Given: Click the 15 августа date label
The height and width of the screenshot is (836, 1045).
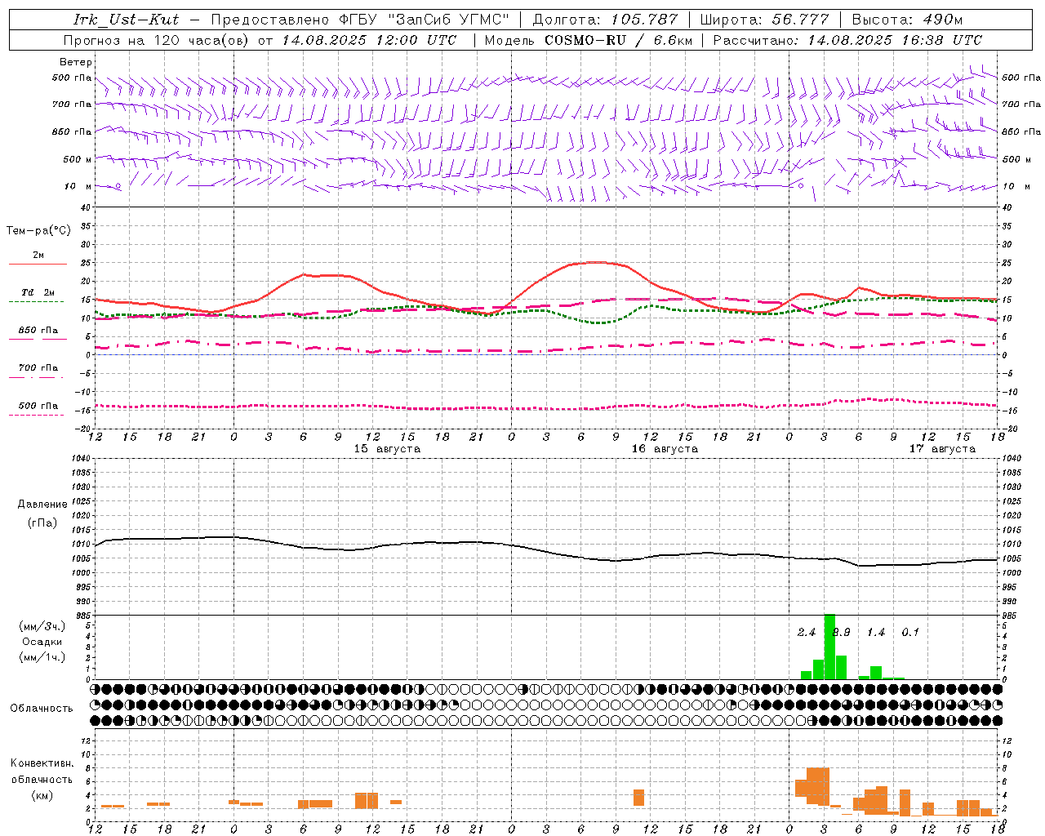Looking at the screenshot, I should 387,449.
